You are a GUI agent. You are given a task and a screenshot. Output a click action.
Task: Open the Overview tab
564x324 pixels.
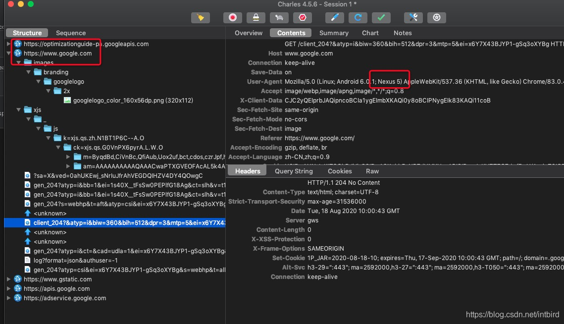click(x=249, y=33)
